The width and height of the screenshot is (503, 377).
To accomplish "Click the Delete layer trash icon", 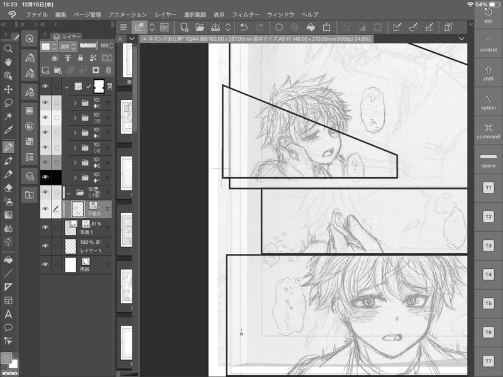I will [x=109, y=70].
